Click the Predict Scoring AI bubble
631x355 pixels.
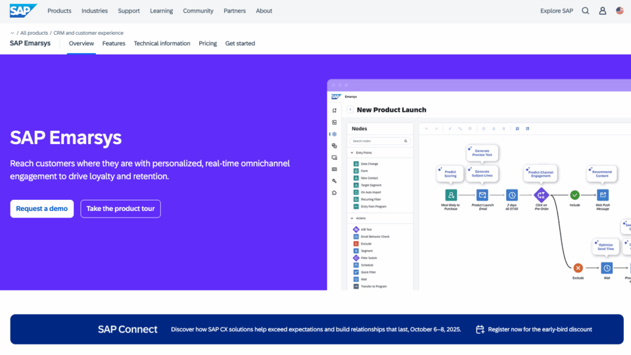(x=450, y=174)
